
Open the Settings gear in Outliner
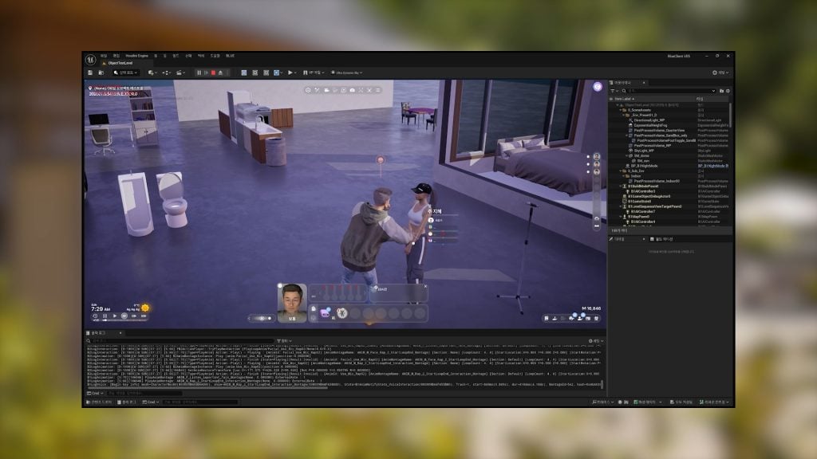tap(728, 91)
